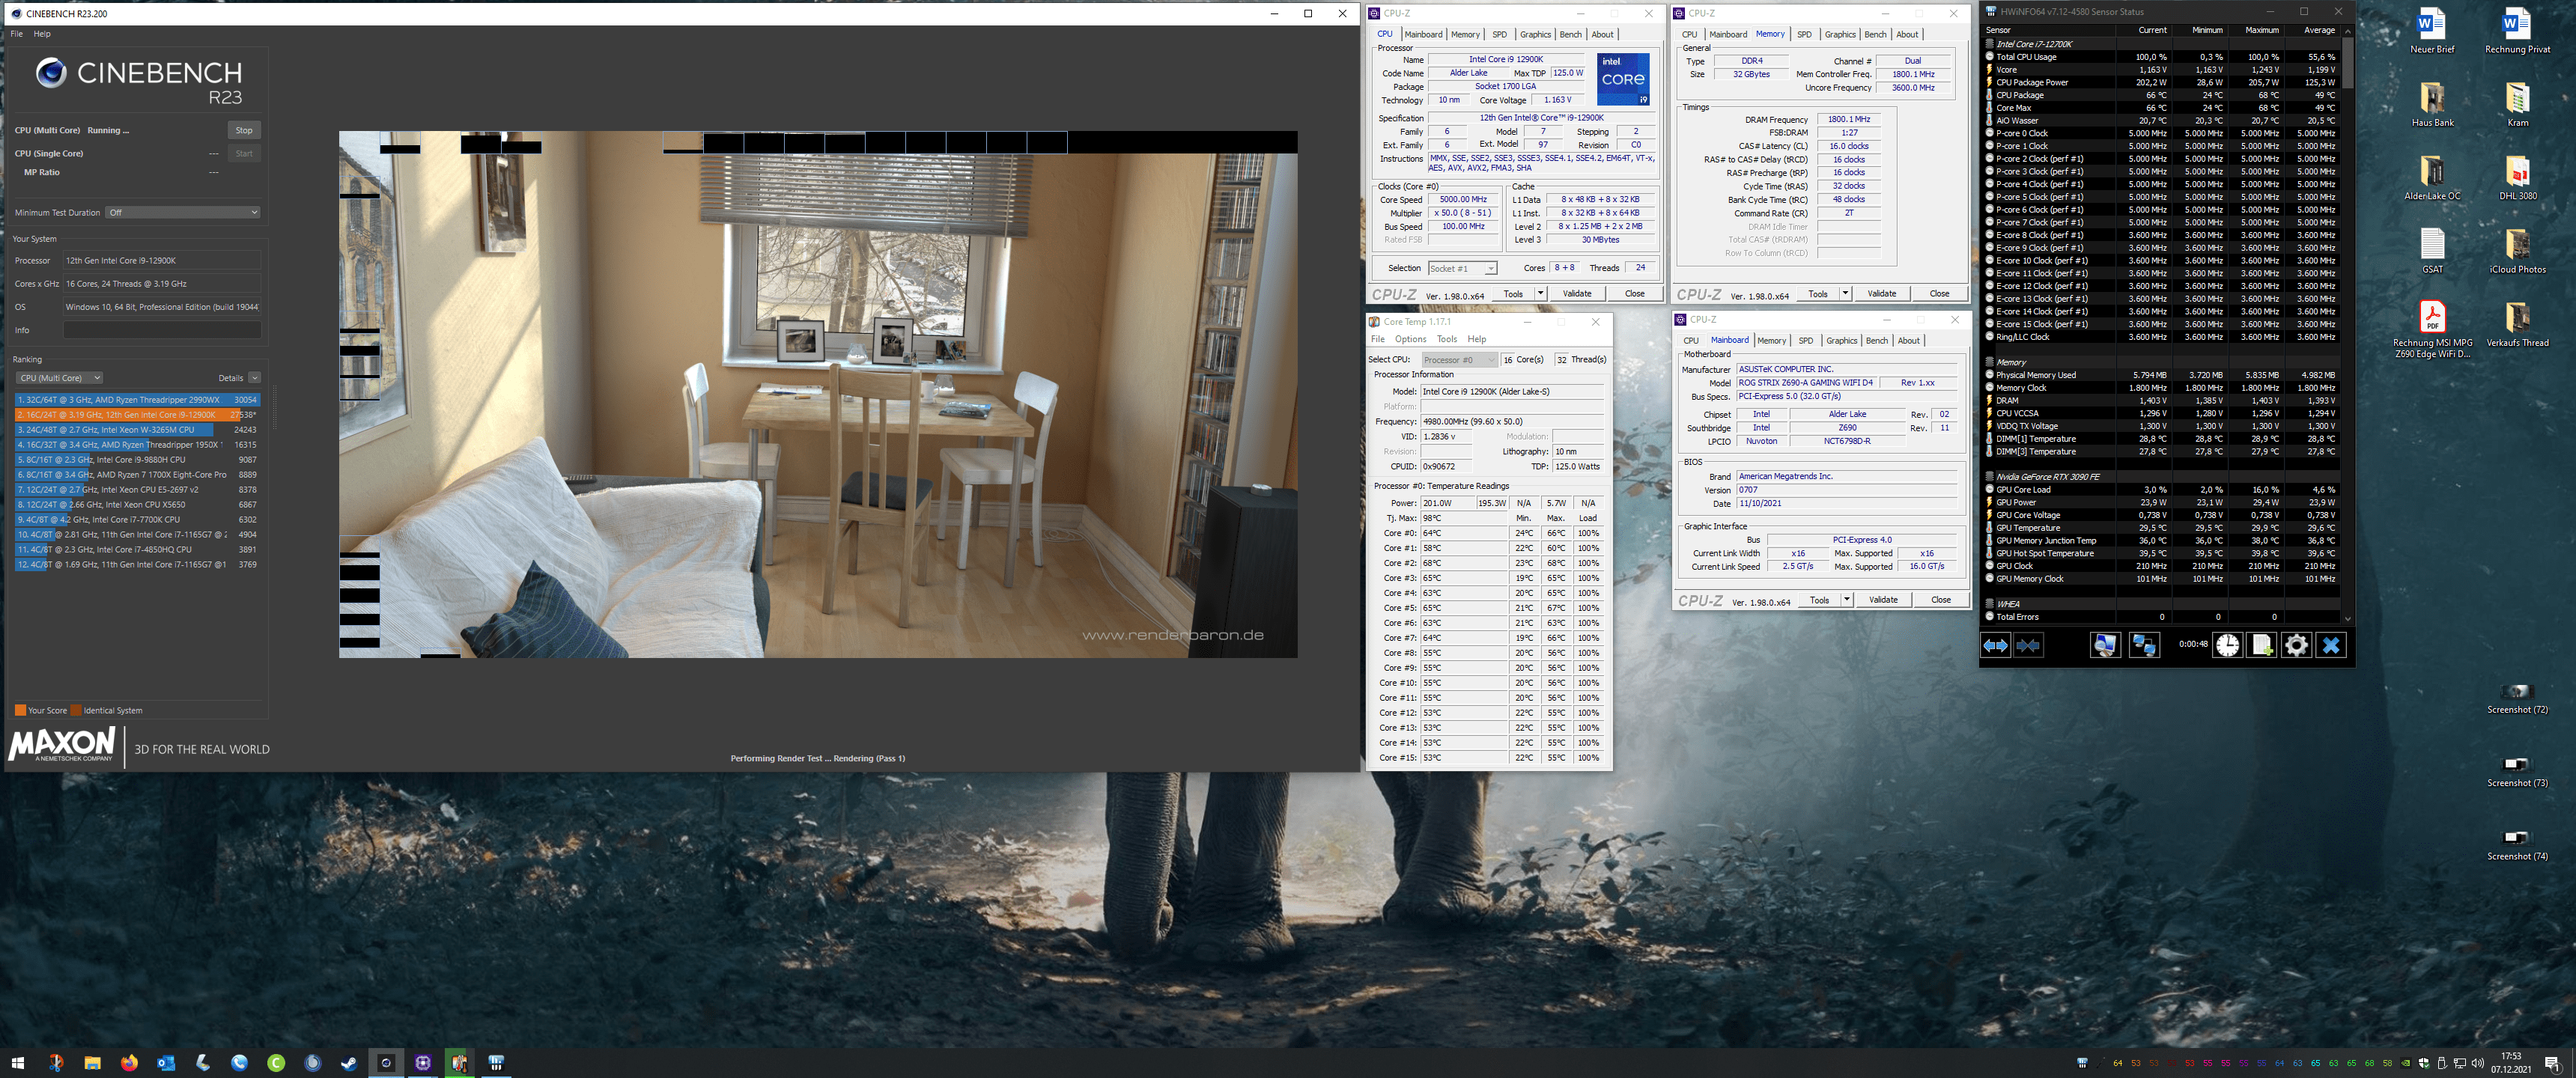Open Socket #1 Selection dropdown in CPU-Z
This screenshot has width=2576, height=1078.
(x=1462, y=269)
